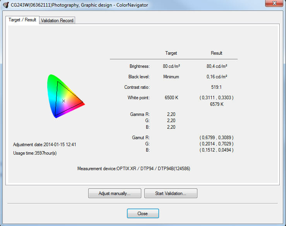Click the contrast ratio value 519:1
Viewport: 286px width, 226px height.
tap(217, 87)
